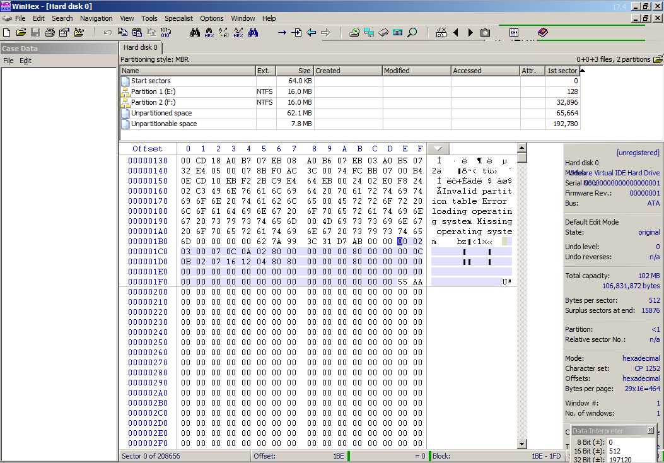Open the directory browser options folder icon
This screenshot has width=664, height=463.
658,59
